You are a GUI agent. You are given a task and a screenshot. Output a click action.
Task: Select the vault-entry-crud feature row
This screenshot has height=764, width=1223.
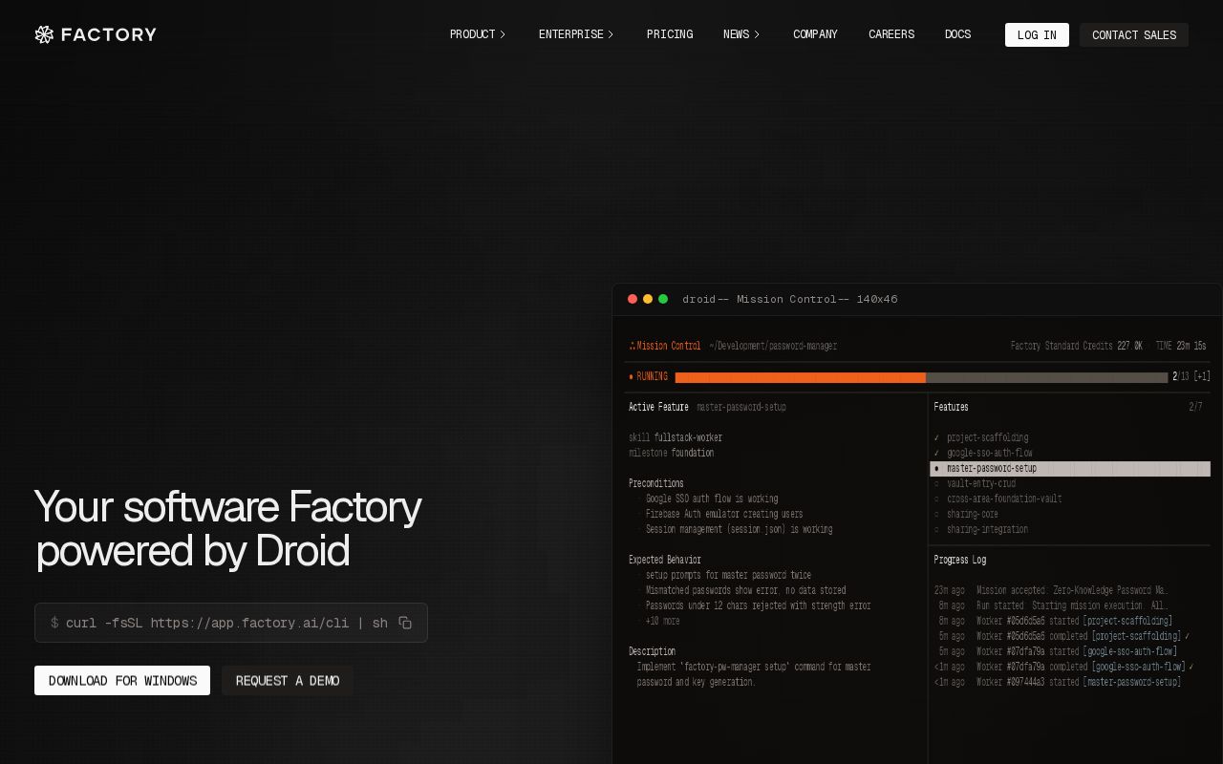pyautogui.click(x=1070, y=483)
